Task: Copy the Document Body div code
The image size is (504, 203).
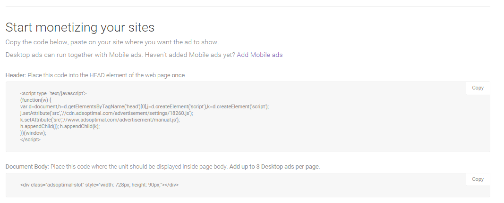Action: [x=478, y=179]
